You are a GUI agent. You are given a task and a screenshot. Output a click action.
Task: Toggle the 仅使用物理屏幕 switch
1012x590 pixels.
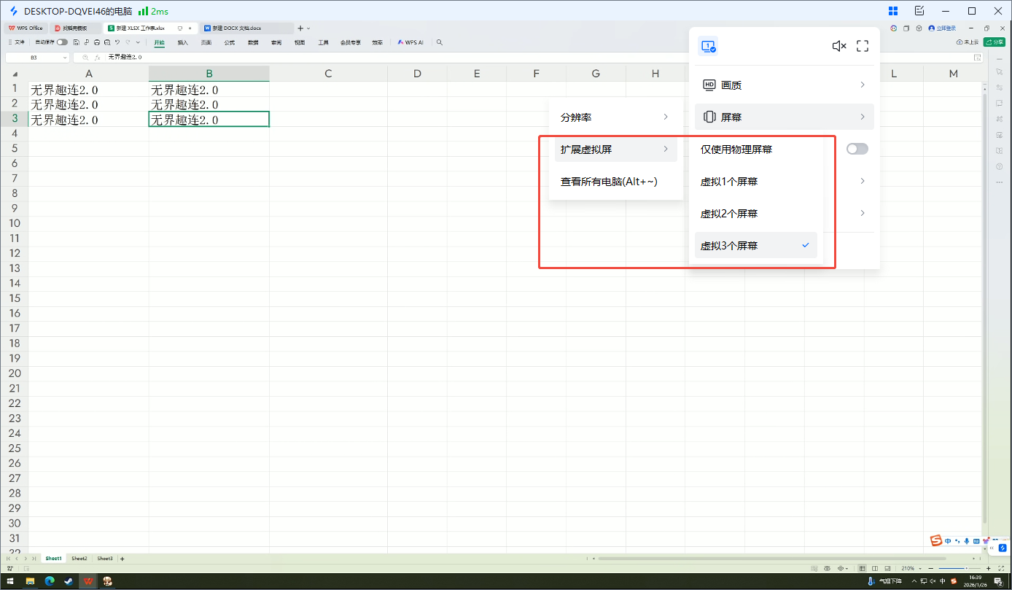[857, 149]
